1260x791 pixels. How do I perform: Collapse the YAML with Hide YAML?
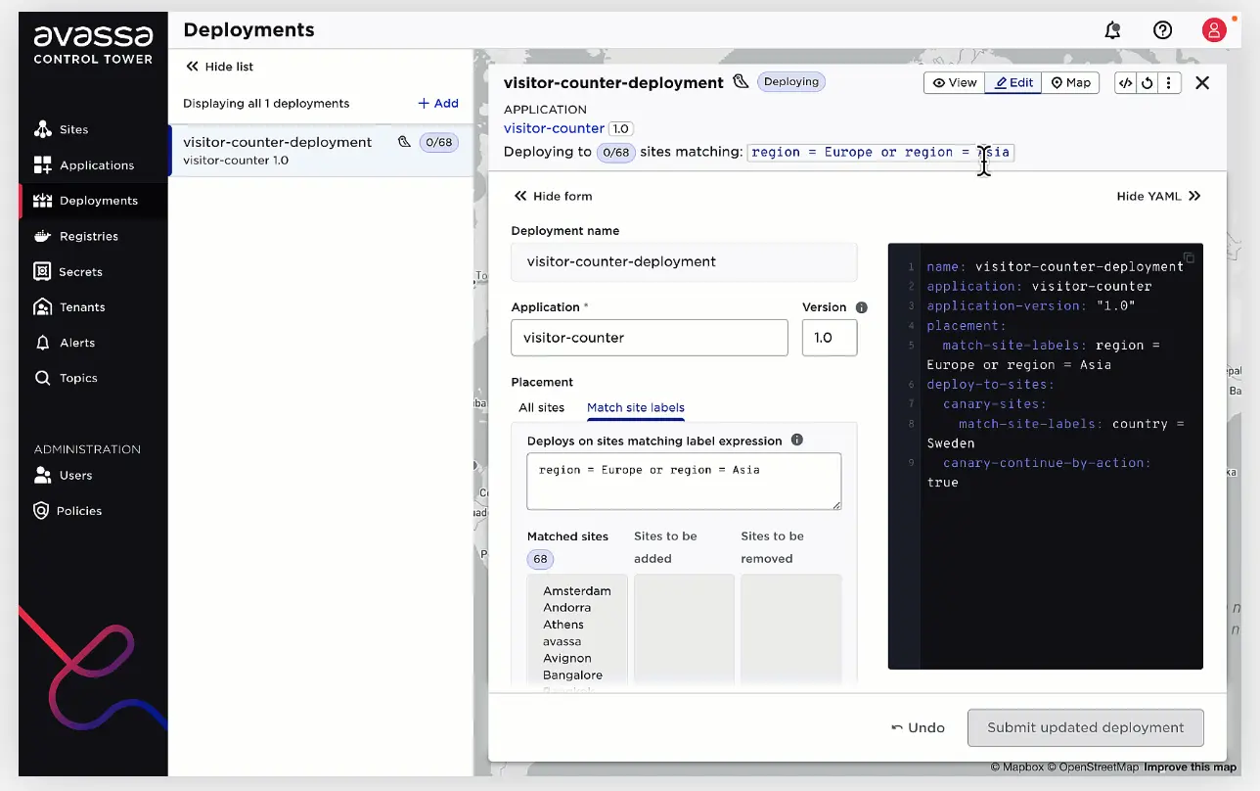1159,196
